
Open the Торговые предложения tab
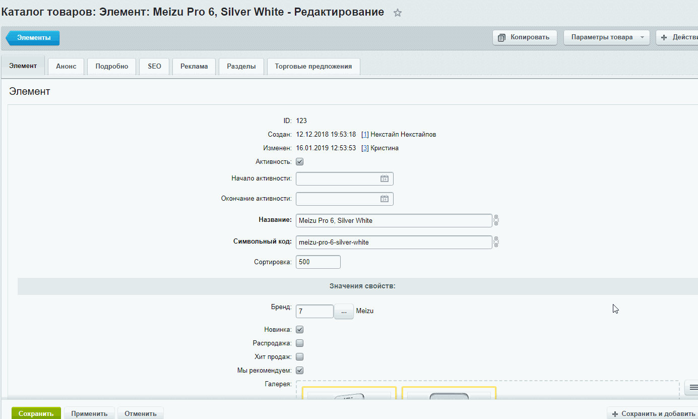coord(313,67)
